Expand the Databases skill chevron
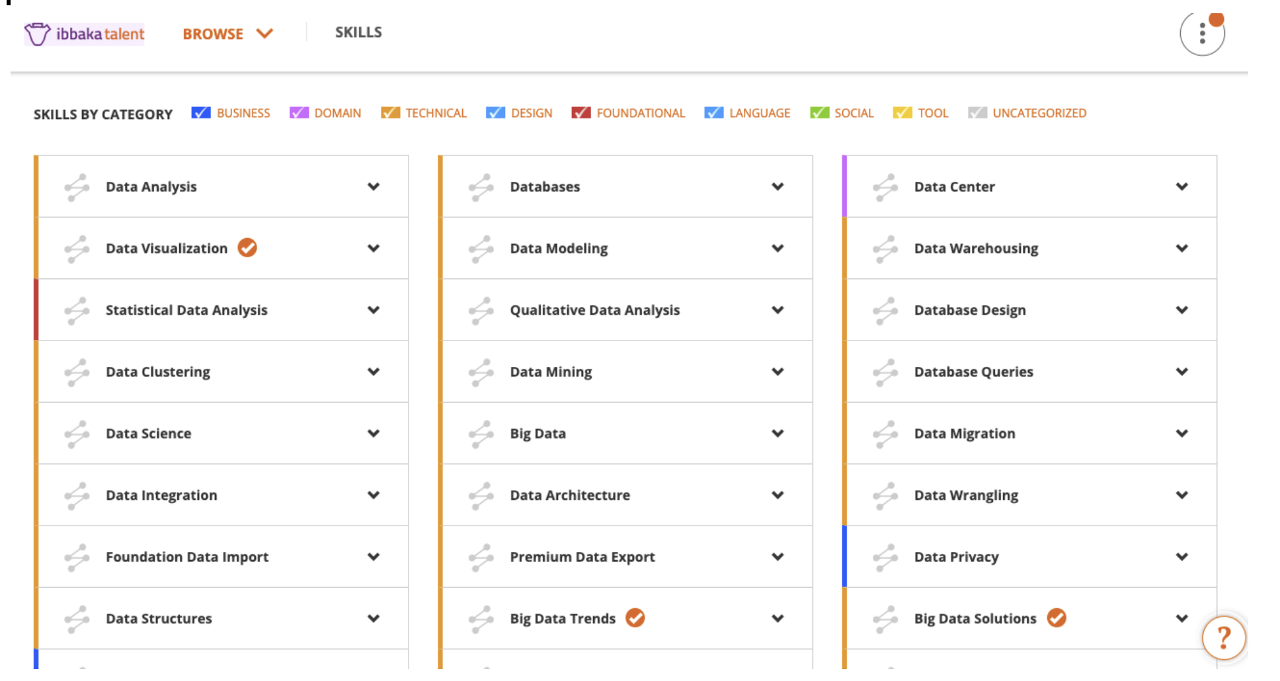Image resolution: width=1280 pixels, height=681 pixels. (x=778, y=187)
